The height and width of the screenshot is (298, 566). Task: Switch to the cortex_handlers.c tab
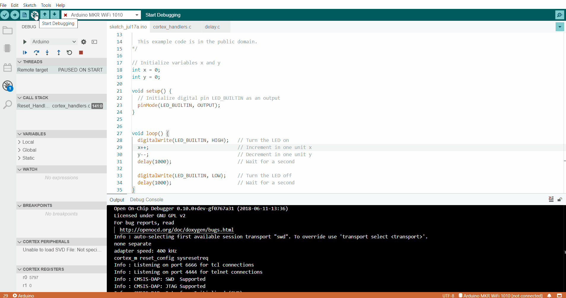[172, 27]
